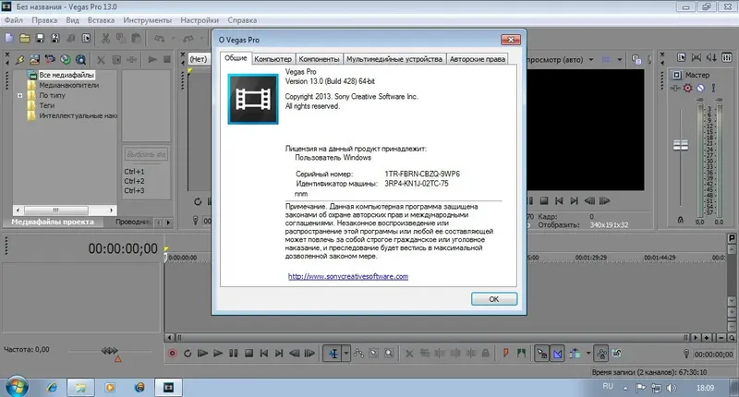Open the overlays grid dropdown arrow
The width and height of the screenshot is (739, 397).
point(620,59)
